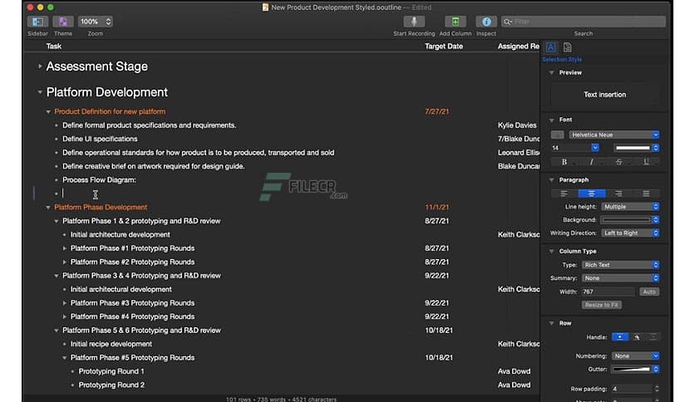Click the Filter search field
This screenshot has height=402, width=695.
584,22
